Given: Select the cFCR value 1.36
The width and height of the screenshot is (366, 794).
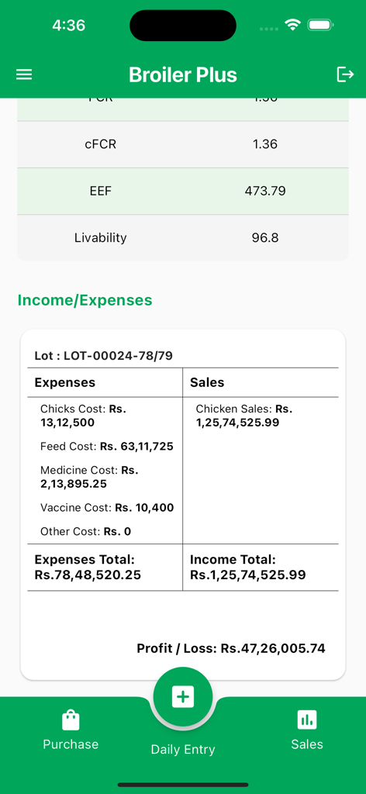Looking at the screenshot, I should (x=264, y=144).
